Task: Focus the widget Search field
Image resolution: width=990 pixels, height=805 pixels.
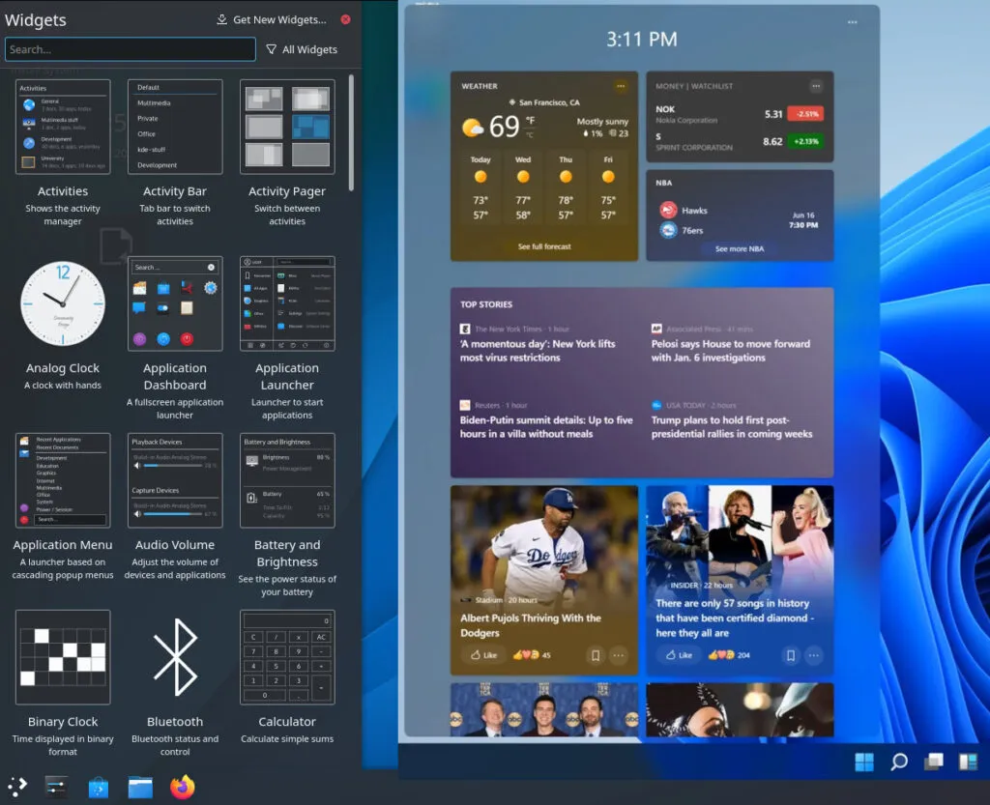Action: [131, 49]
